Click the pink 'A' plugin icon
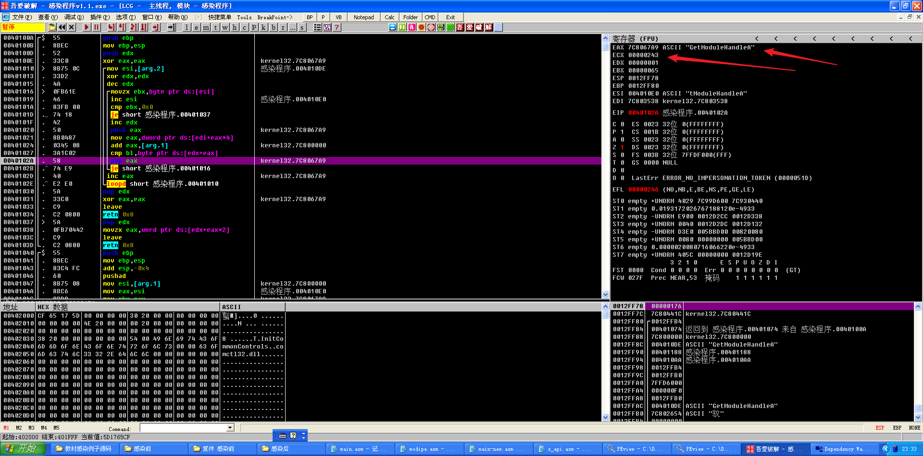 tap(412, 27)
